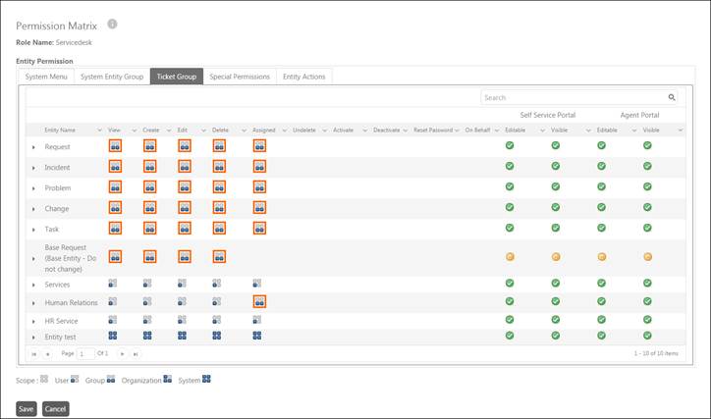Expand the Request entity row
This screenshot has width=711, height=419.
[x=33, y=147]
